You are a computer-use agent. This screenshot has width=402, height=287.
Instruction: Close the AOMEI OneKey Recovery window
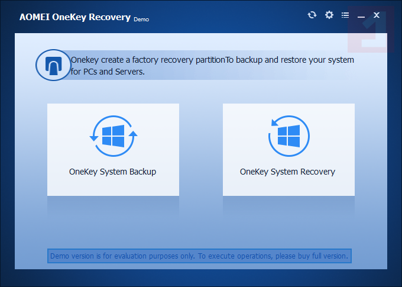[377, 15]
